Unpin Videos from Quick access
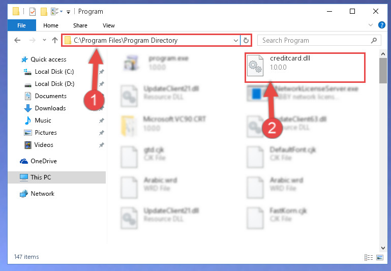The height and width of the screenshot is (271, 391). click(101, 145)
